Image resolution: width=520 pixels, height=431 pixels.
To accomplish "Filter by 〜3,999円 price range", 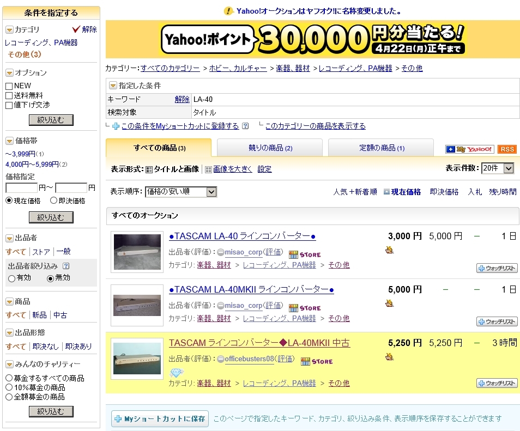I will [21, 154].
